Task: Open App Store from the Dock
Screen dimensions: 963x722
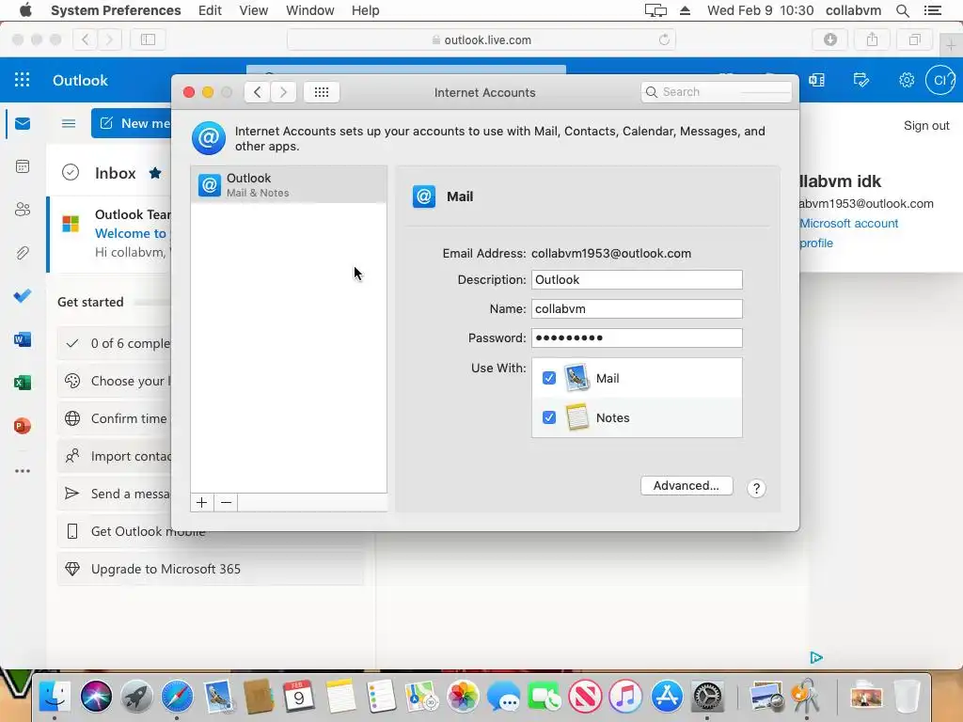Action: 667,697
